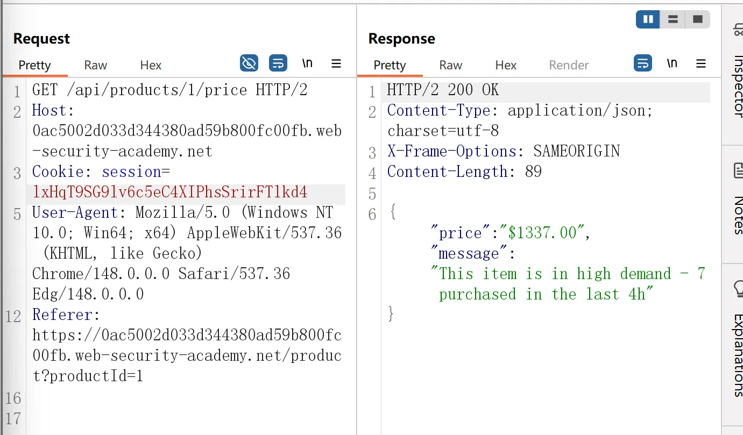The width and height of the screenshot is (743, 435).
Task: Open Response panel hamburger options menu
Action: pos(701,63)
